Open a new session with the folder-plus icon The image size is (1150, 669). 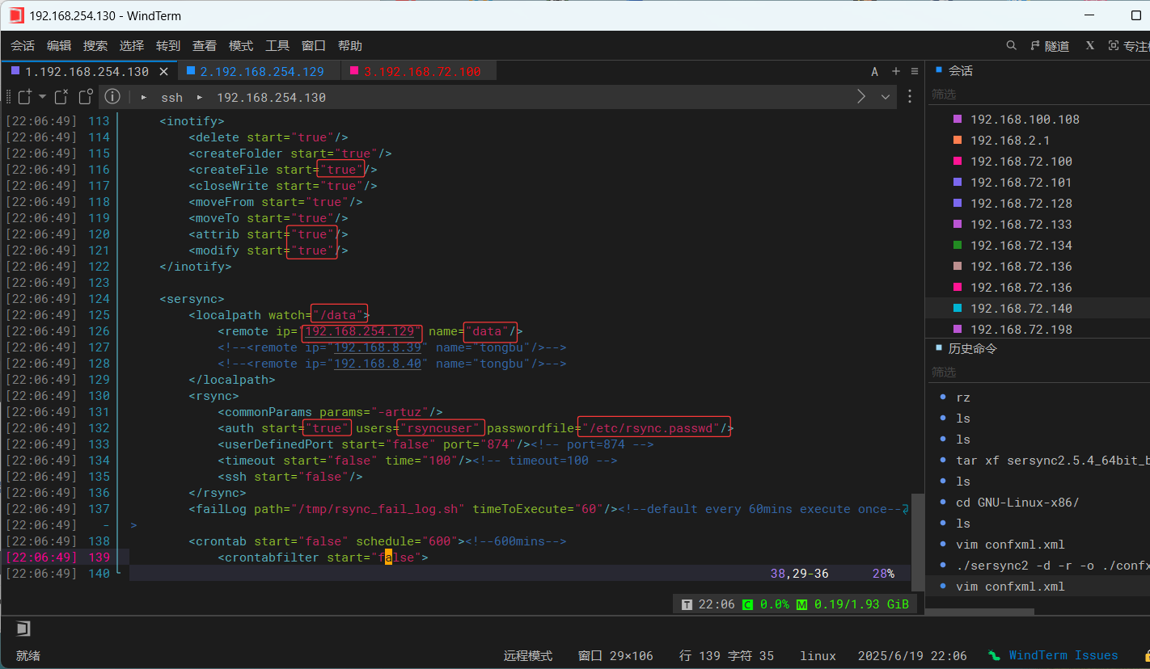23,97
